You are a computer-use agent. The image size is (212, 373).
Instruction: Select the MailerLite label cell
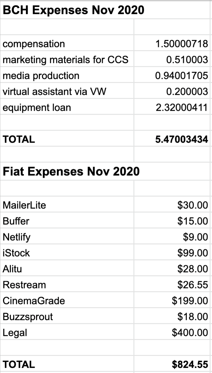pyautogui.click(x=67, y=205)
